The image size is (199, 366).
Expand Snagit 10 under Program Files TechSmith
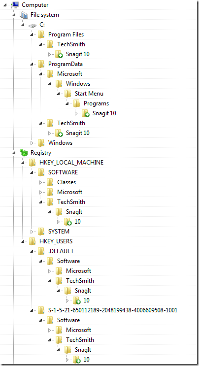[x=49, y=54]
